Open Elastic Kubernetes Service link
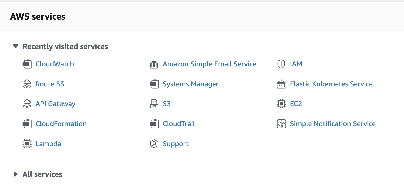Image resolution: width=404 pixels, height=191 pixels. [331, 84]
